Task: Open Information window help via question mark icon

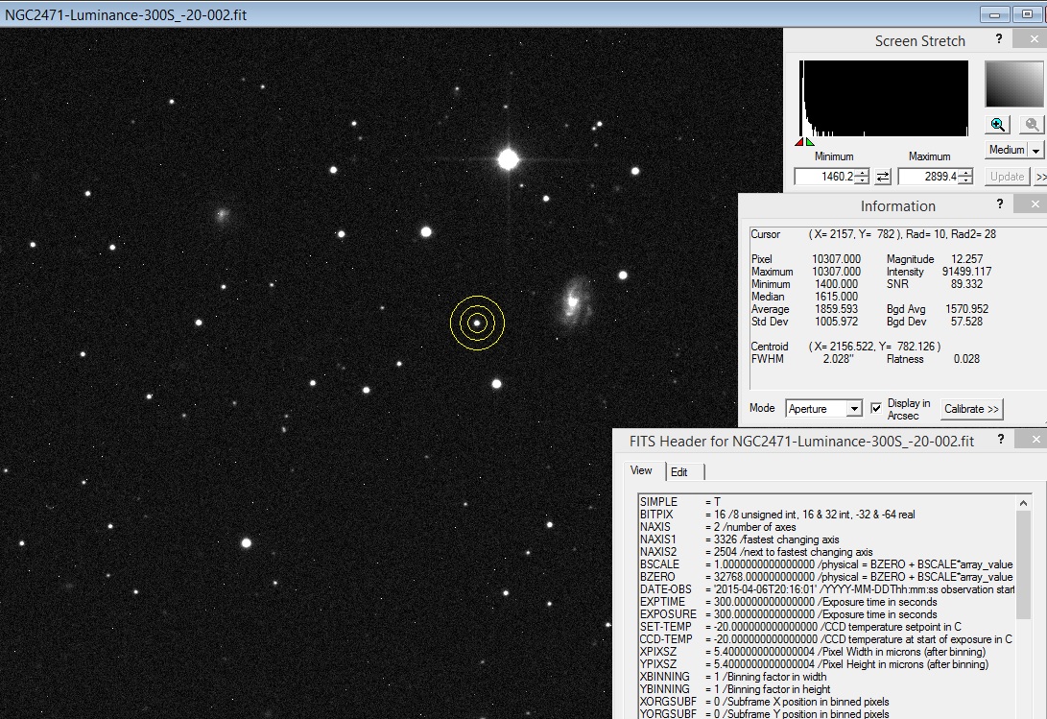Action: point(999,204)
